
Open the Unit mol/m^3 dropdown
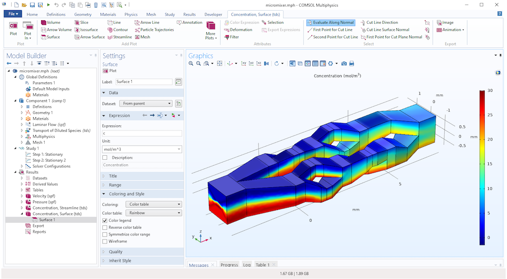(x=142, y=149)
